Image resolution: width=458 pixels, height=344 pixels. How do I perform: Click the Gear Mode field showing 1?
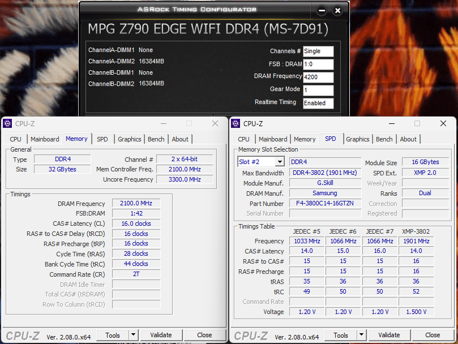click(318, 90)
